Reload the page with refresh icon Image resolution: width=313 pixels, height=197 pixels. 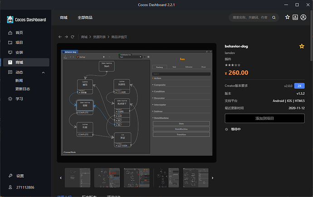click(73, 37)
